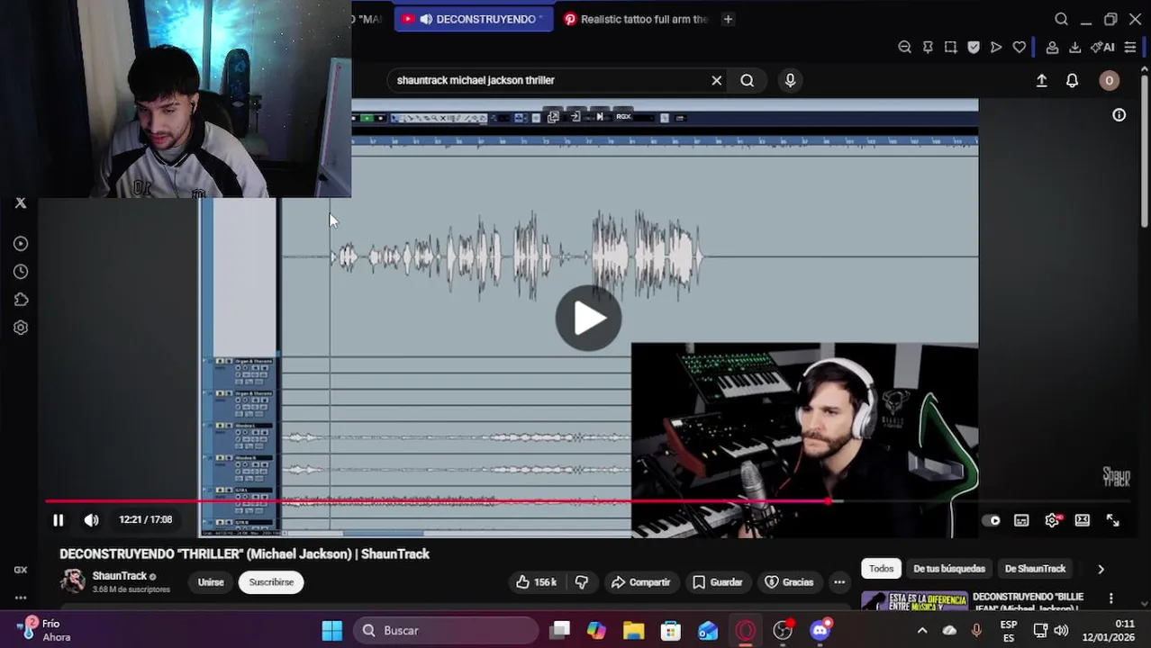
Task: Like the video with 156 k thumbs up
Action: [x=536, y=582]
